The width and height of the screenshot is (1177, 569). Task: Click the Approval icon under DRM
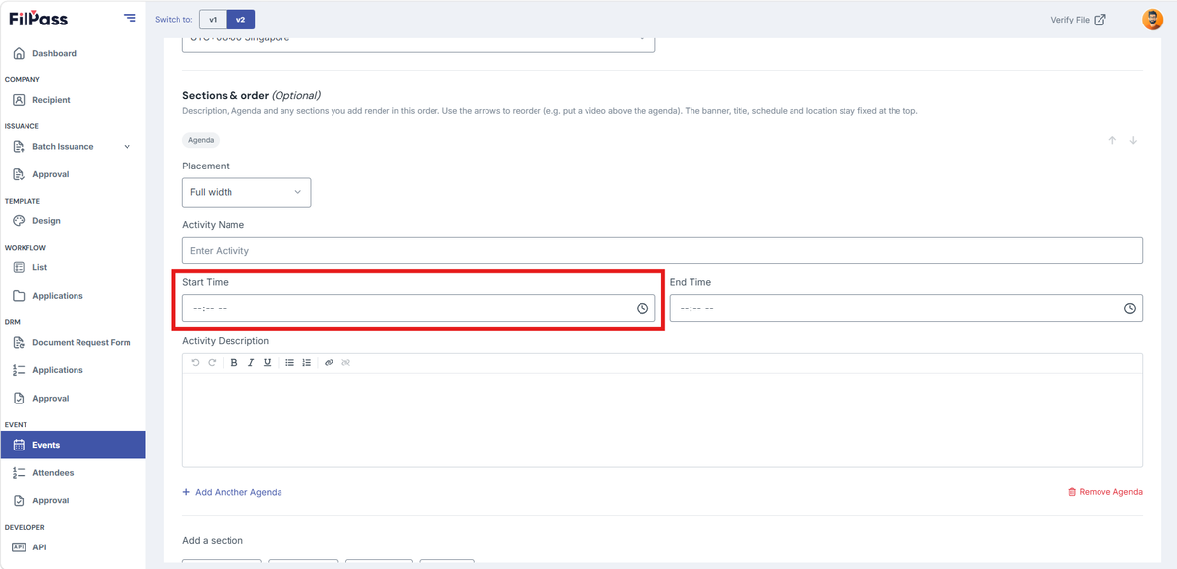point(19,399)
